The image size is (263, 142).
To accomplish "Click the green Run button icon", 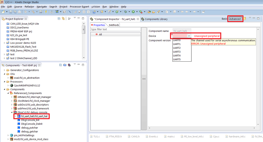I will [x=133, y=12].
